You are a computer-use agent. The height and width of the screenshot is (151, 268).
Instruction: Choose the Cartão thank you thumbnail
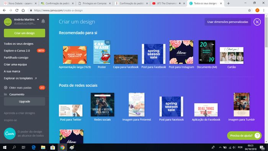pos(232,55)
